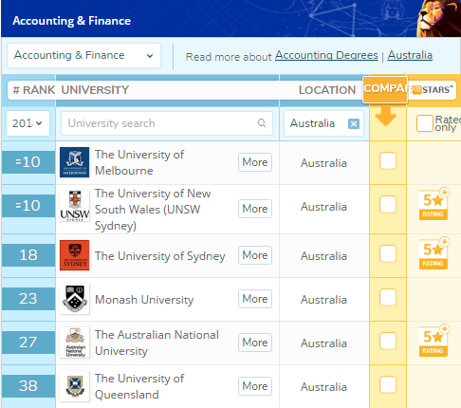Click the More button for UNSW Sydney

pyautogui.click(x=255, y=209)
